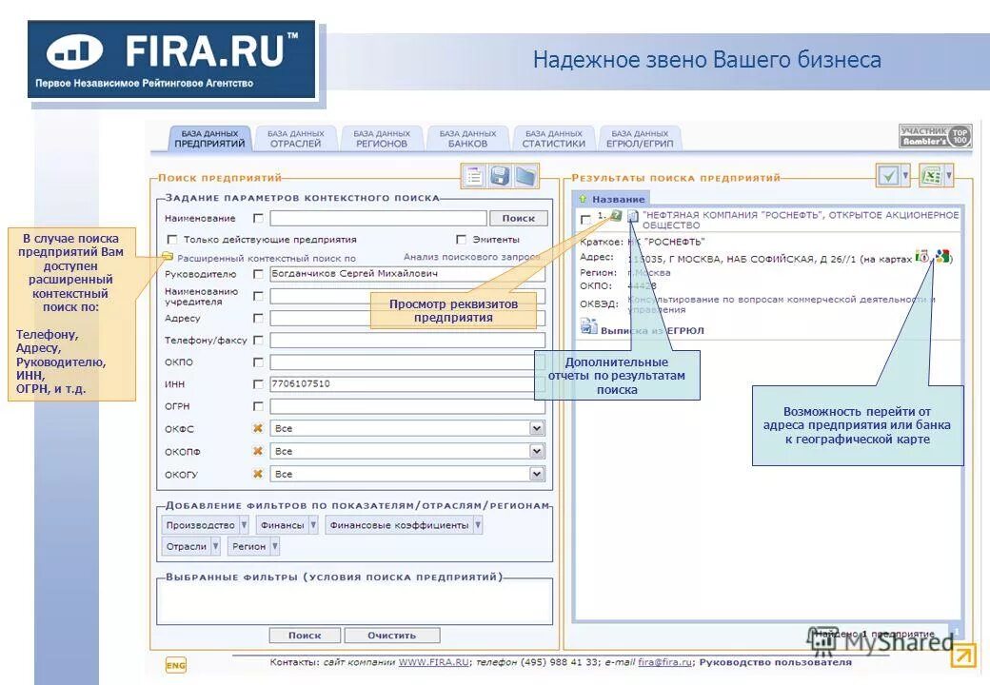Click the Word document icon near Выписка из ЕГРЮЛ
Screen dimensions: 990x685
tap(588, 326)
